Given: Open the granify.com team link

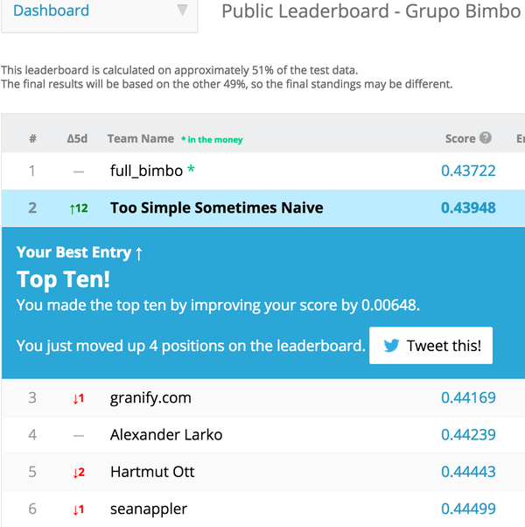Looking at the screenshot, I should tap(150, 398).
